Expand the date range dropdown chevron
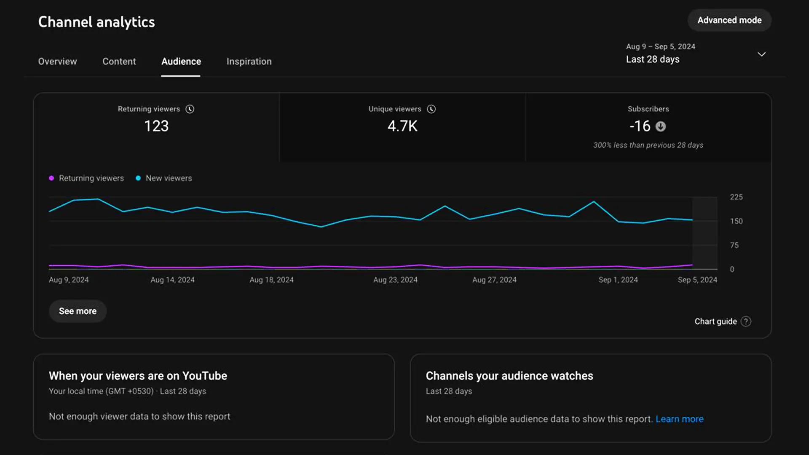This screenshot has width=809, height=455. pyautogui.click(x=761, y=54)
